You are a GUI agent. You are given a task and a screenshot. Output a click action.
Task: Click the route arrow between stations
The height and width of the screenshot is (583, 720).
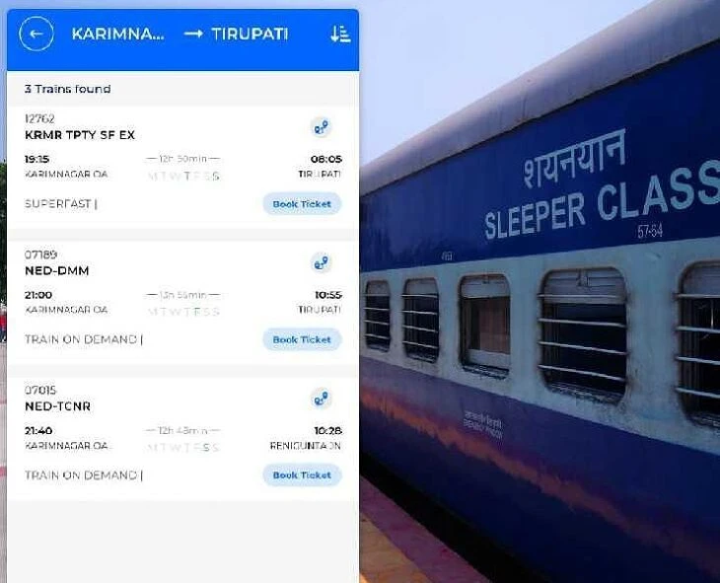[x=193, y=34]
